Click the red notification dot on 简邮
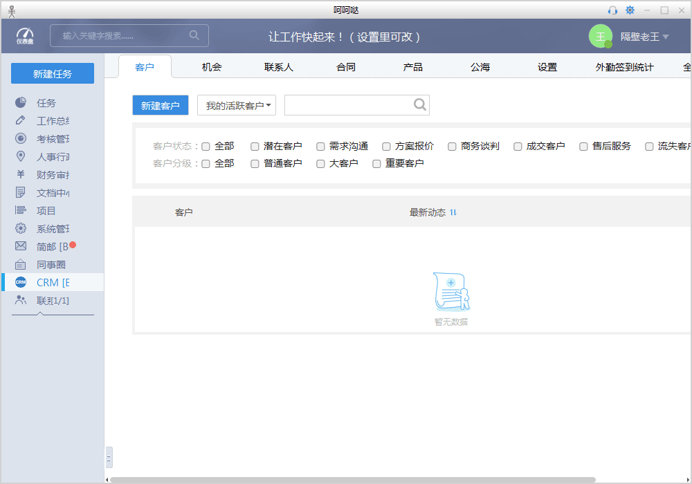Image resolution: width=692 pixels, height=484 pixels. click(x=73, y=245)
